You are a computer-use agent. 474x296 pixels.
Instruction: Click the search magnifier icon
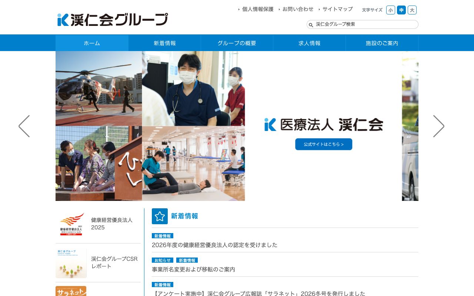tap(311, 24)
